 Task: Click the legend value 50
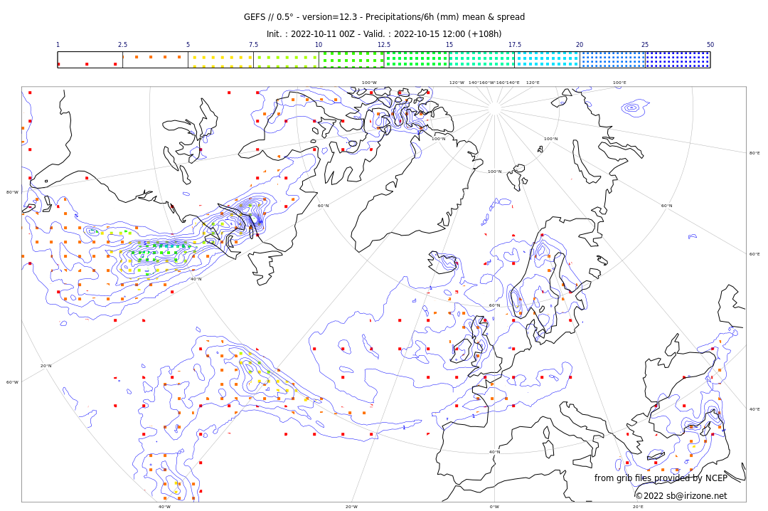pos(710,45)
